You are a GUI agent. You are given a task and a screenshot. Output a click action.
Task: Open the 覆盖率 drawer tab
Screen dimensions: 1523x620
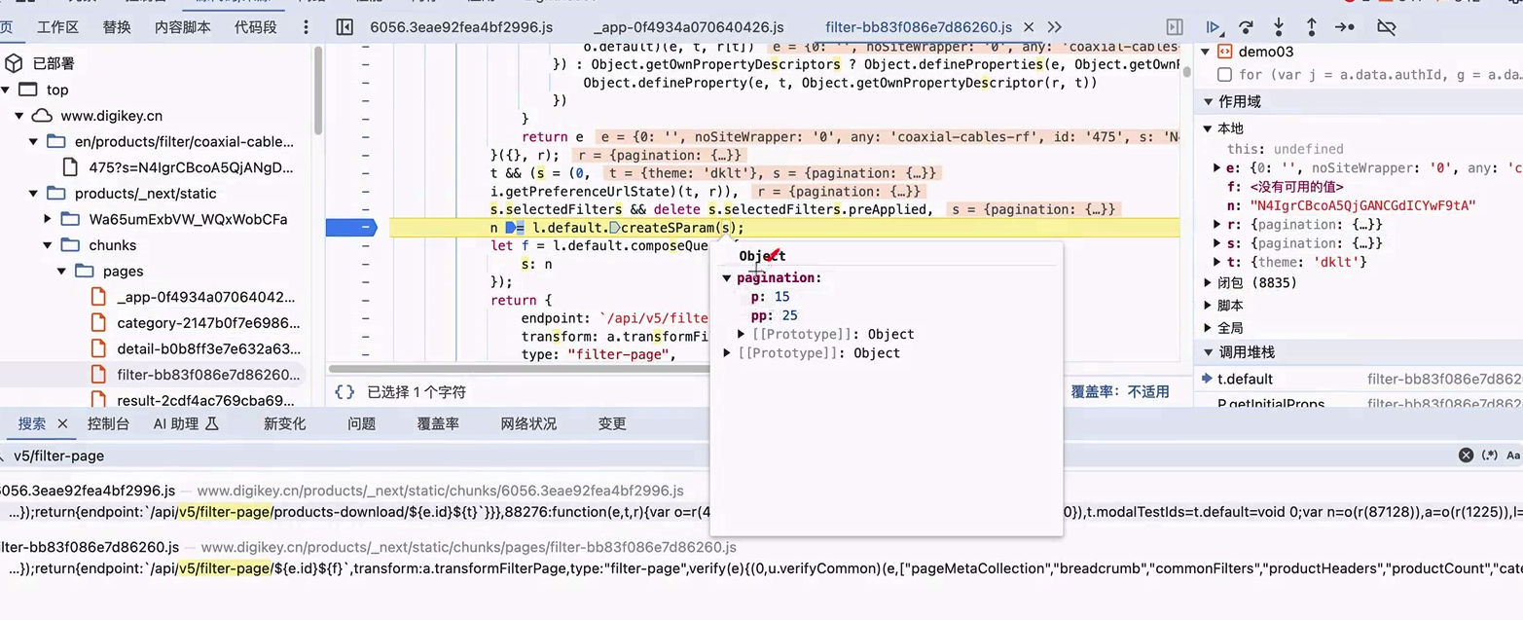[438, 423]
